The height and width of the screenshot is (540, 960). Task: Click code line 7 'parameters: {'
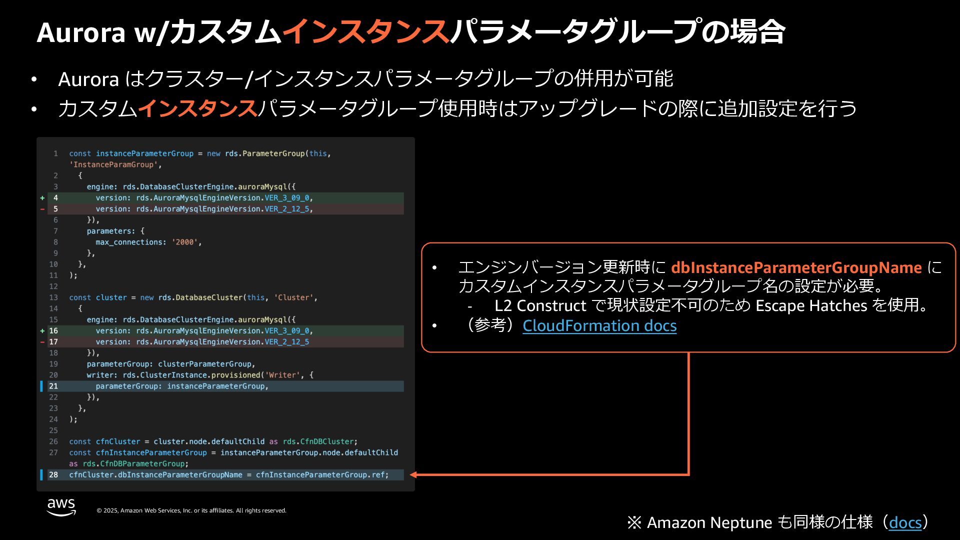coord(115,231)
